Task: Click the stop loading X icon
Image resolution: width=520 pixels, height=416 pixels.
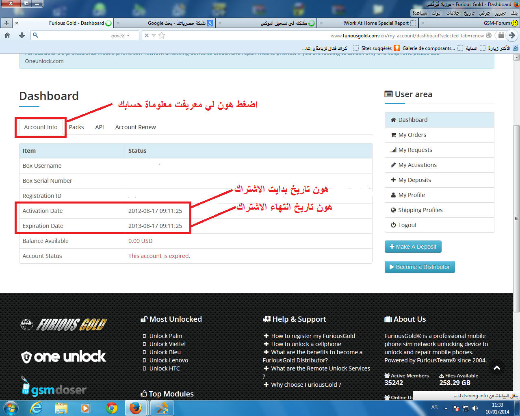Action: (147, 35)
